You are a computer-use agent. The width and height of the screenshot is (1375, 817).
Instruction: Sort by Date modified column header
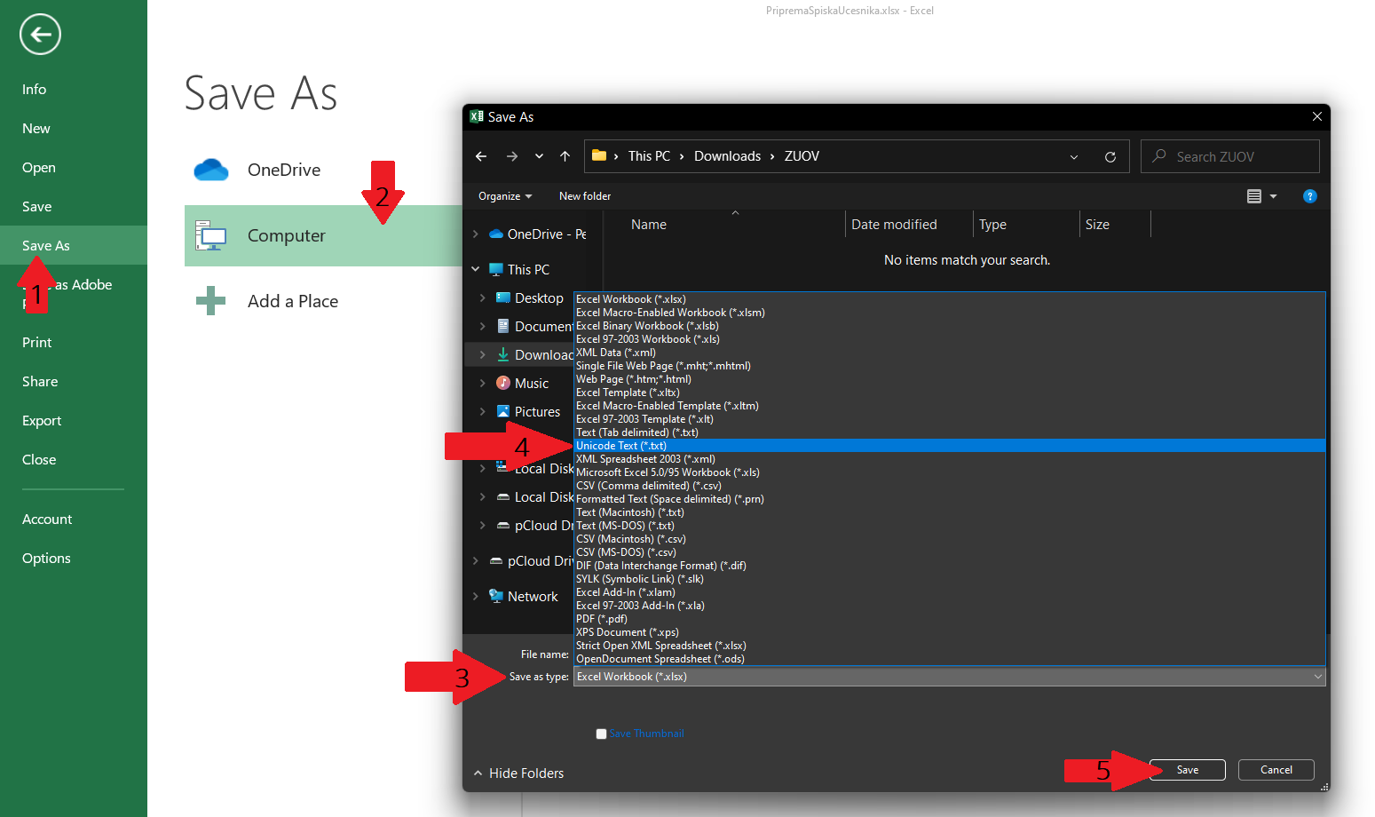(x=894, y=225)
